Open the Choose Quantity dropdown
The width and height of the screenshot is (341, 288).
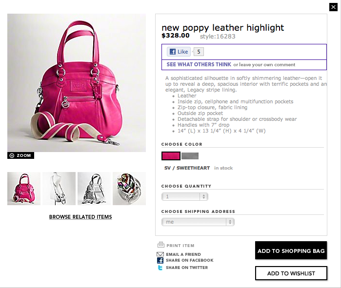[184, 196]
